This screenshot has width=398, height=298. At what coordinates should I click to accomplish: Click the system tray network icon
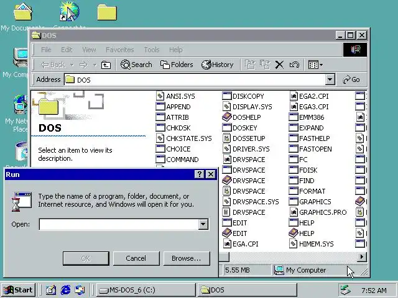pos(346,290)
